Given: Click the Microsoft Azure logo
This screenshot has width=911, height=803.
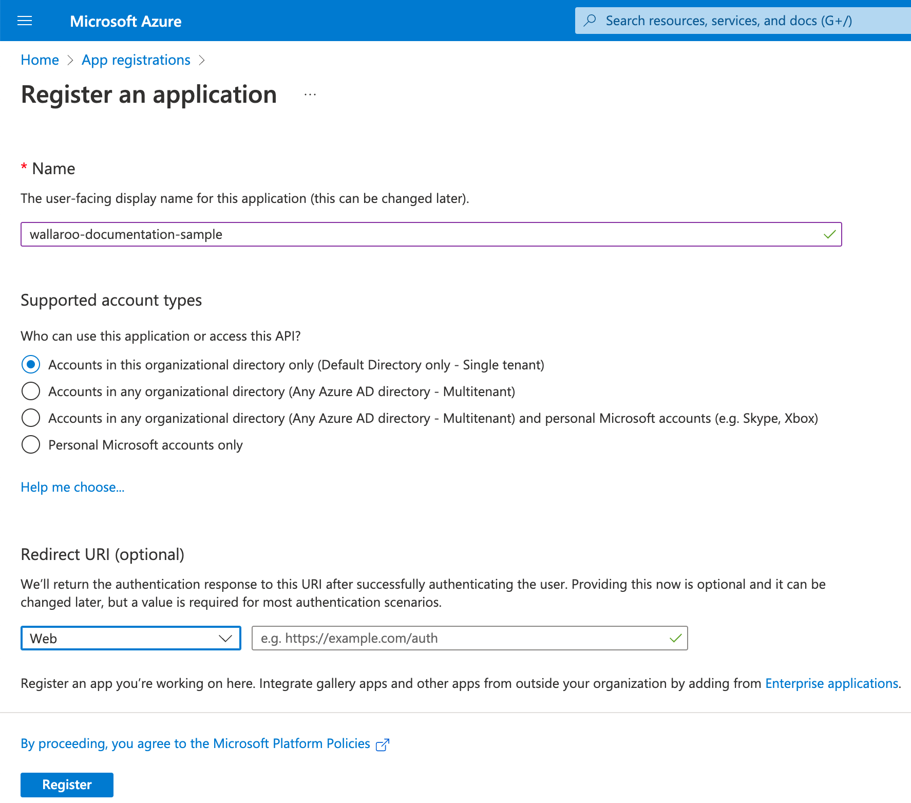Looking at the screenshot, I should pyautogui.click(x=125, y=21).
